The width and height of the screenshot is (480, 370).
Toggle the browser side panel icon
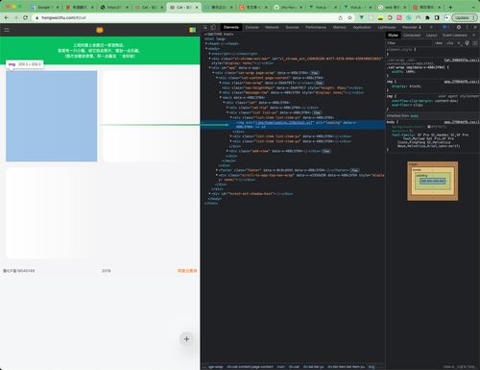click(437, 17)
